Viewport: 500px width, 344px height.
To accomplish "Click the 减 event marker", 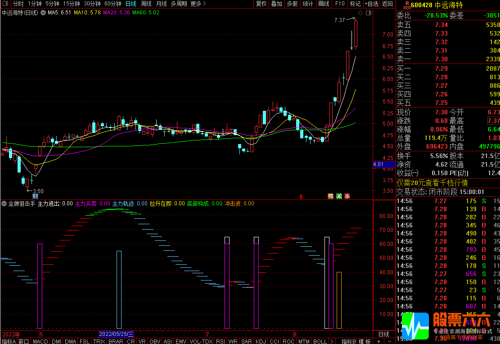I will coord(339,196).
